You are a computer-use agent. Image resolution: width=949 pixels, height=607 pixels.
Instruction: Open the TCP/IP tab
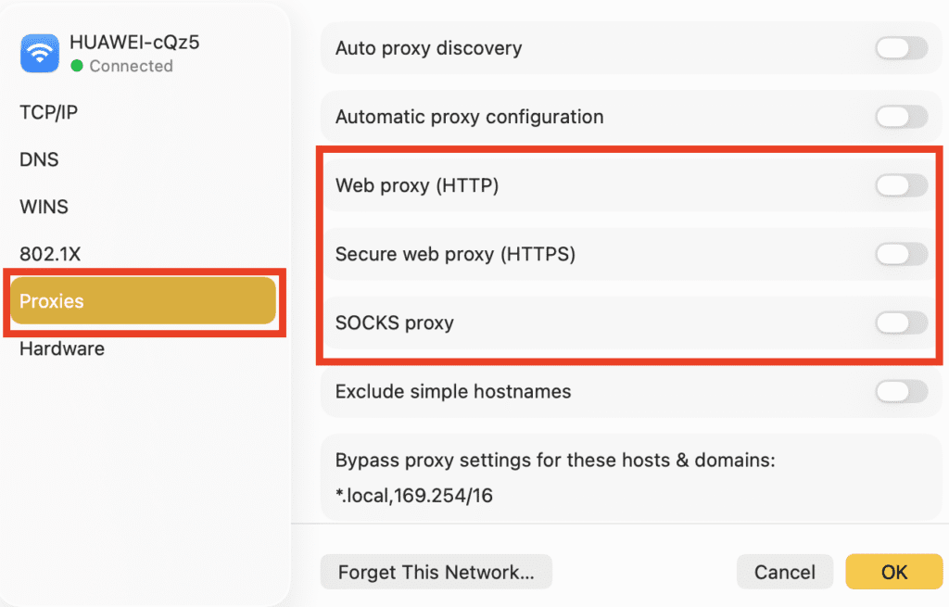tap(49, 112)
